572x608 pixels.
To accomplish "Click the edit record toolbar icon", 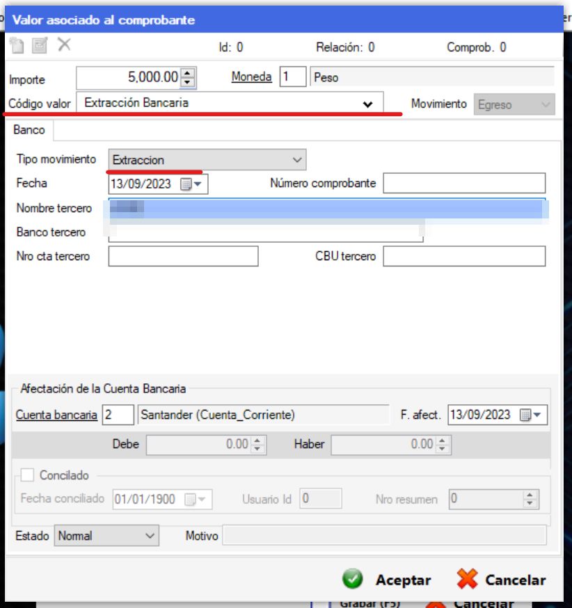I will pyautogui.click(x=40, y=45).
